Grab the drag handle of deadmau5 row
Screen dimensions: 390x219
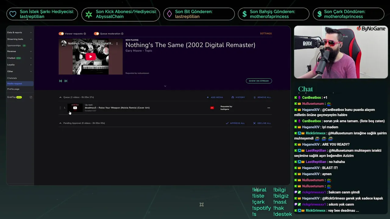coord(60,108)
